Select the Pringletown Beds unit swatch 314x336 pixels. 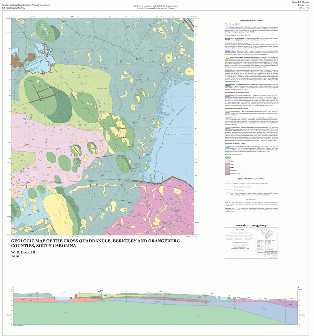click(227, 174)
